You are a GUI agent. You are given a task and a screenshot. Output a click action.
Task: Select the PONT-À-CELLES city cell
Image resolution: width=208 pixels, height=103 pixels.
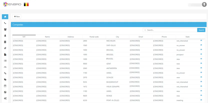pyautogui.click(x=113, y=100)
